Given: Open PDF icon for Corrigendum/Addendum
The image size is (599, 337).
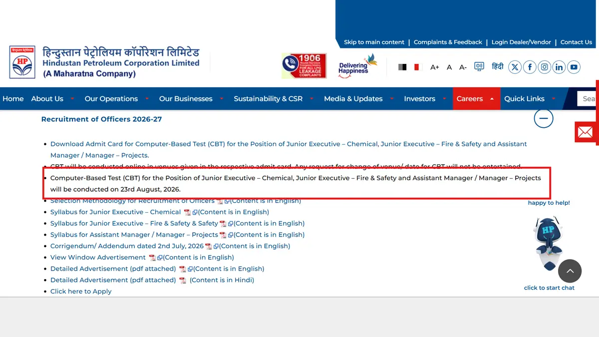Looking at the screenshot, I should coord(209,247).
